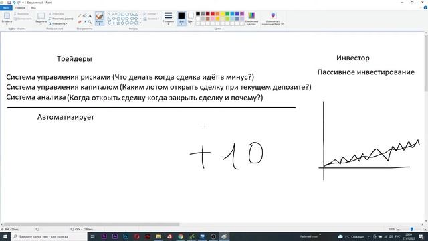Screen dimensions: 428x241
Task: Click the Undo arrow in title bar
Action: click(x=14, y=3)
